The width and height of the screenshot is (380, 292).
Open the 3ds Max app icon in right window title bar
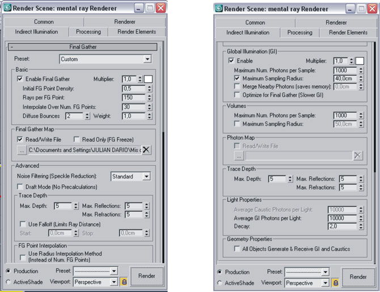[x=219, y=9]
